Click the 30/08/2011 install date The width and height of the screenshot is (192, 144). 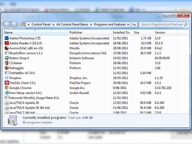[120, 83]
